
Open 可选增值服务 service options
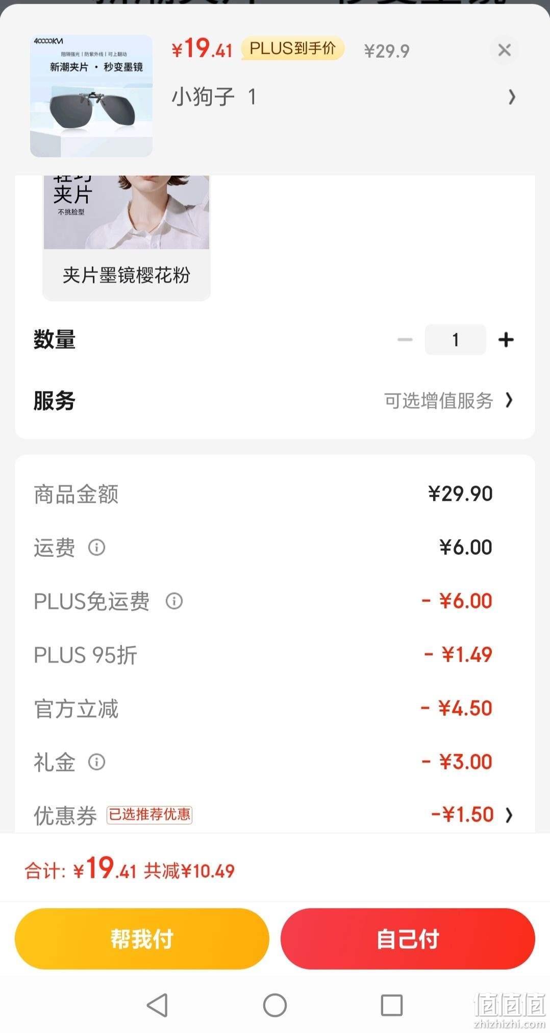click(448, 401)
